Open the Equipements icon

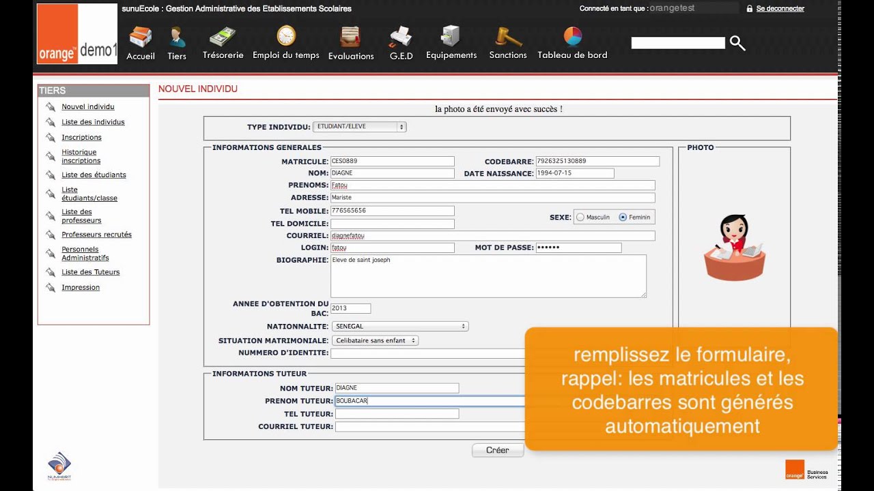click(x=451, y=36)
